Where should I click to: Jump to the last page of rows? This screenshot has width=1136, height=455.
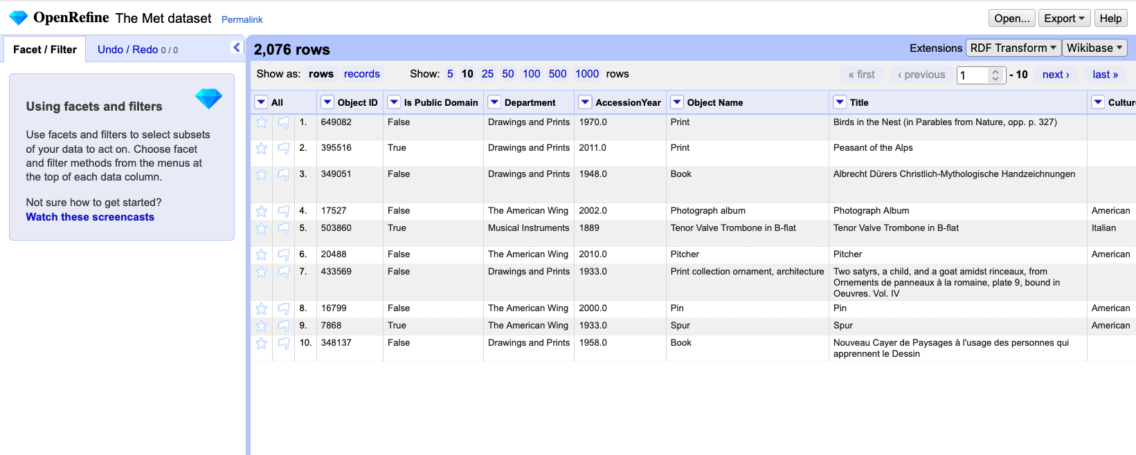pos(1106,75)
